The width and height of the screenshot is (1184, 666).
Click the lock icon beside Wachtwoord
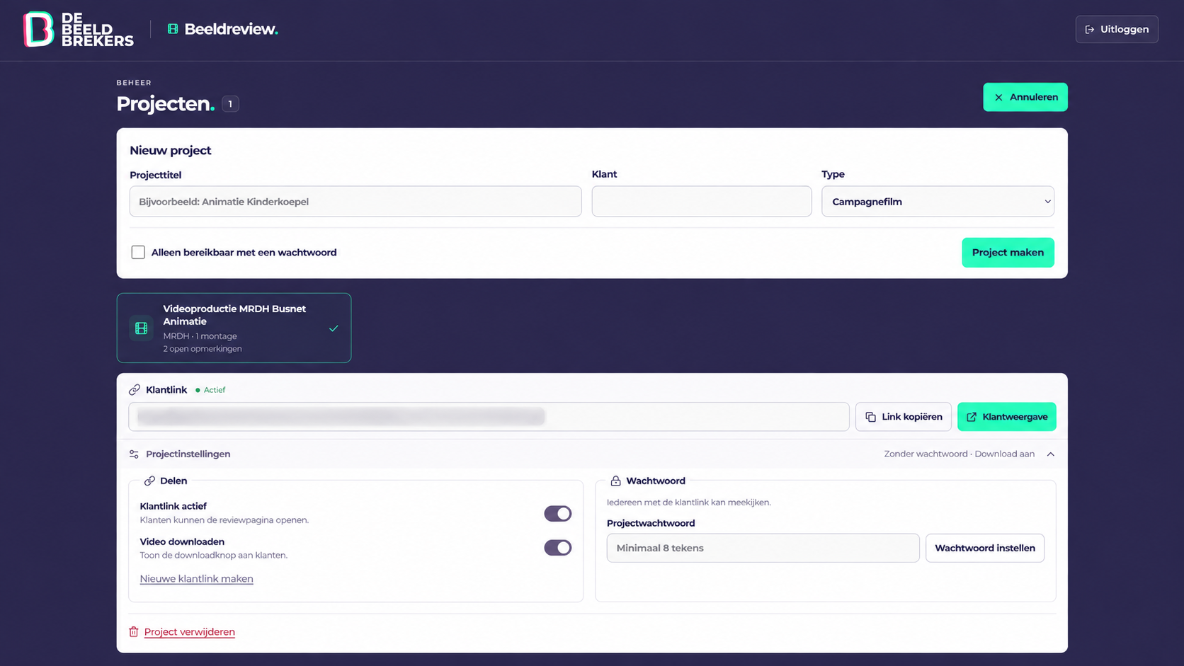[615, 481]
